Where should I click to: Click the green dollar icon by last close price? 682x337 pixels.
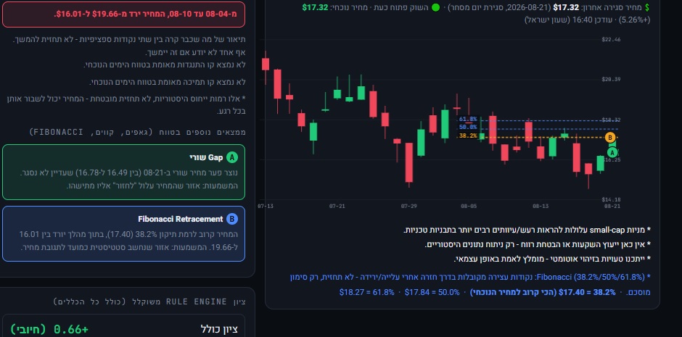pos(647,8)
